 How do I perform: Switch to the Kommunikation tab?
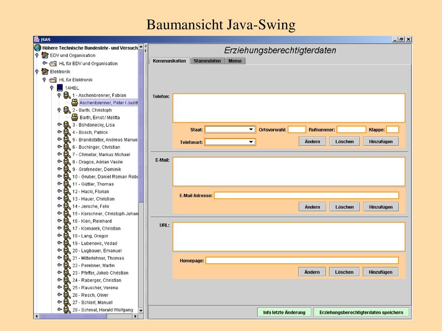[x=169, y=61]
